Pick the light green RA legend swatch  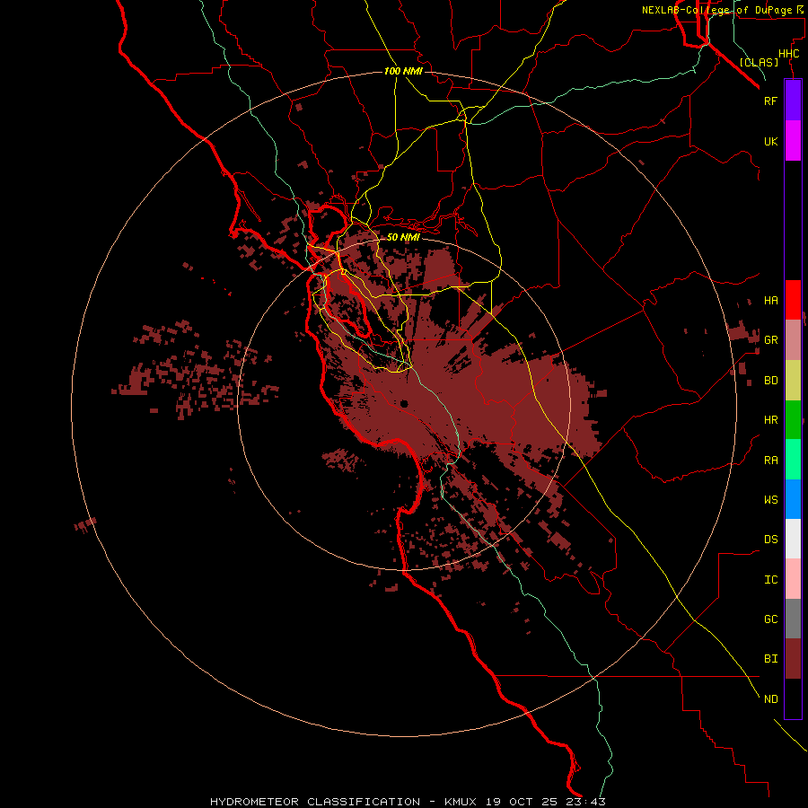click(793, 460)
